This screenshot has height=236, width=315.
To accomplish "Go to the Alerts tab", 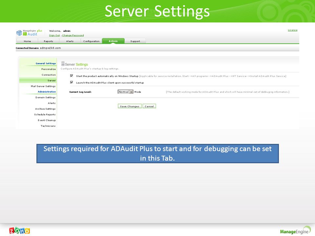I will (x=70, y=41).
